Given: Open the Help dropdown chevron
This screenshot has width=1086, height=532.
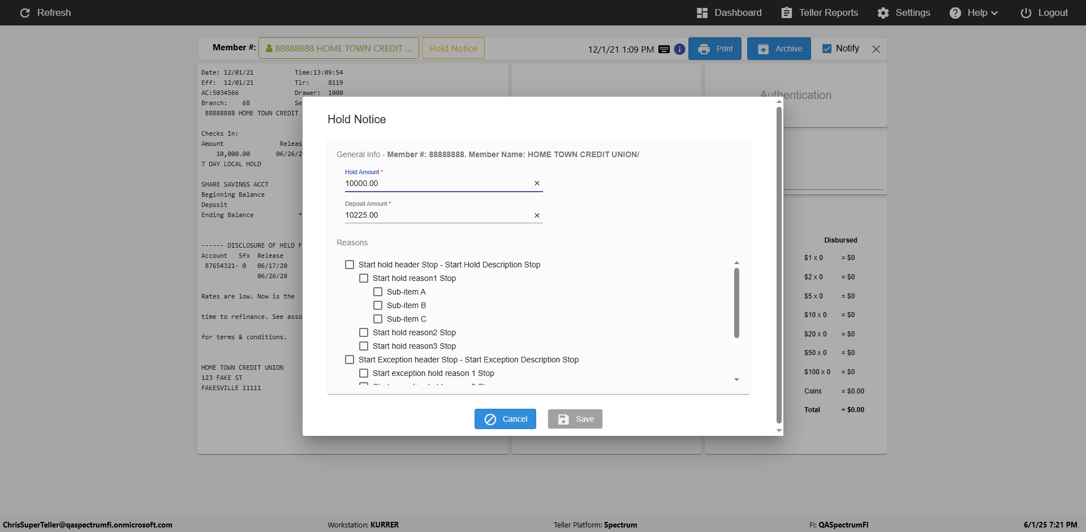Looking at the screenshot, I should (994, 13).
